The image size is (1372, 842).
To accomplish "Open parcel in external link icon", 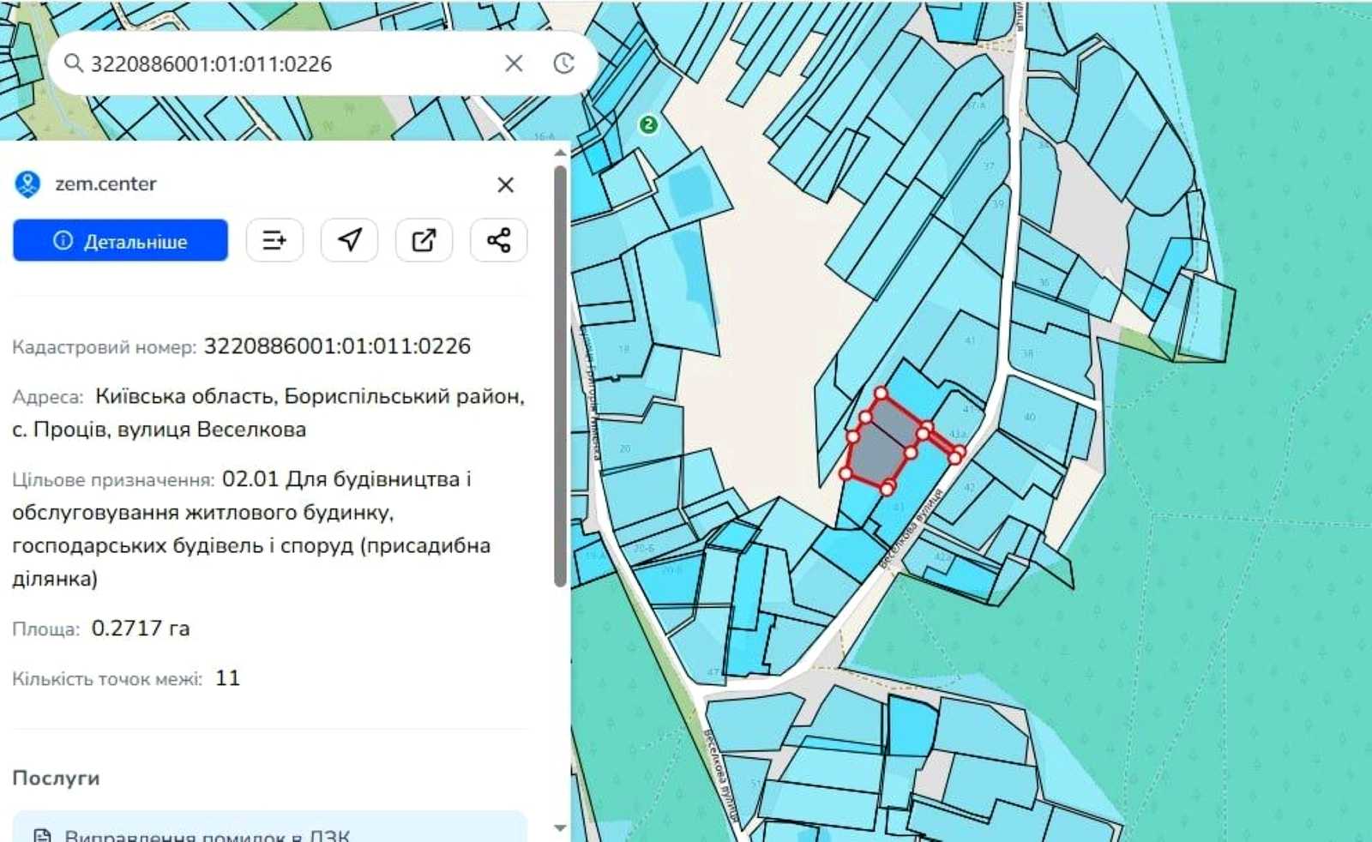I will [424, 240].
